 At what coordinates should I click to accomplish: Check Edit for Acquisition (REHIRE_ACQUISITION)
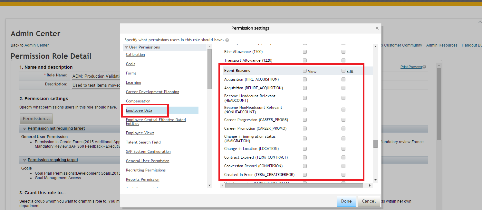pos(343,88)
